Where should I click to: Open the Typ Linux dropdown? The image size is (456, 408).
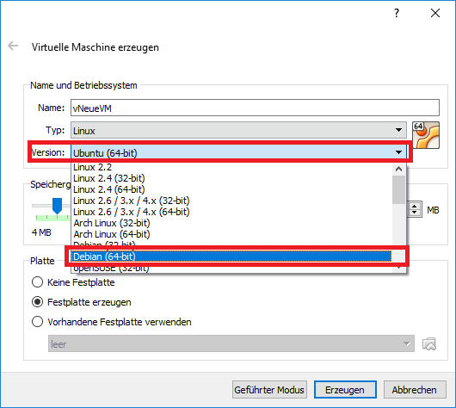click(x=238, y=130)
